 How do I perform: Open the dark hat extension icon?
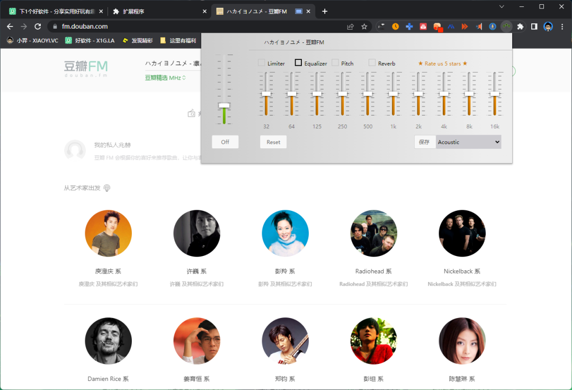[x=381, y=26]
